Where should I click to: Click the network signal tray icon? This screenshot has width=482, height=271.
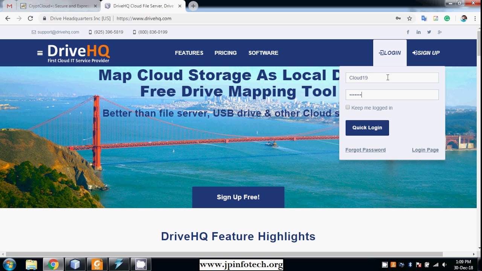coord(436,265)
